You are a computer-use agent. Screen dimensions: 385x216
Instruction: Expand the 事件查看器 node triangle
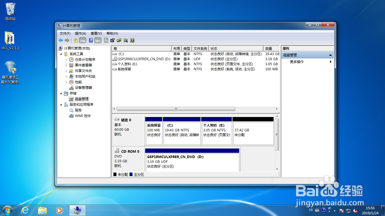[x=67, y=65]
